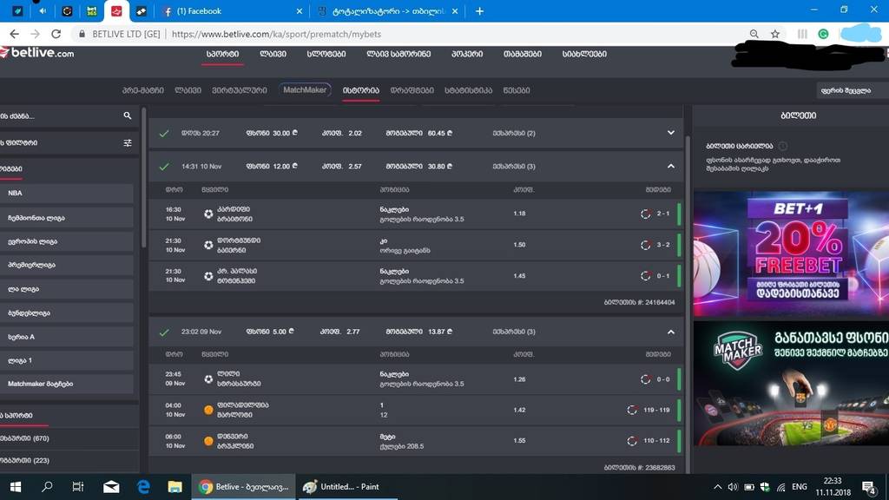Go back with the browser back arrow
Image resolution: width=889 pixels, height=500 pixels.
tap(14, 34)
